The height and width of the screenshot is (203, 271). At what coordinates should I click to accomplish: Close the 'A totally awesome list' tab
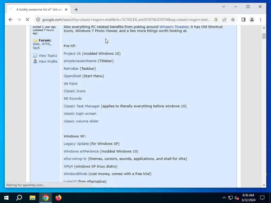pyautogui.click(x=66, y=10)
